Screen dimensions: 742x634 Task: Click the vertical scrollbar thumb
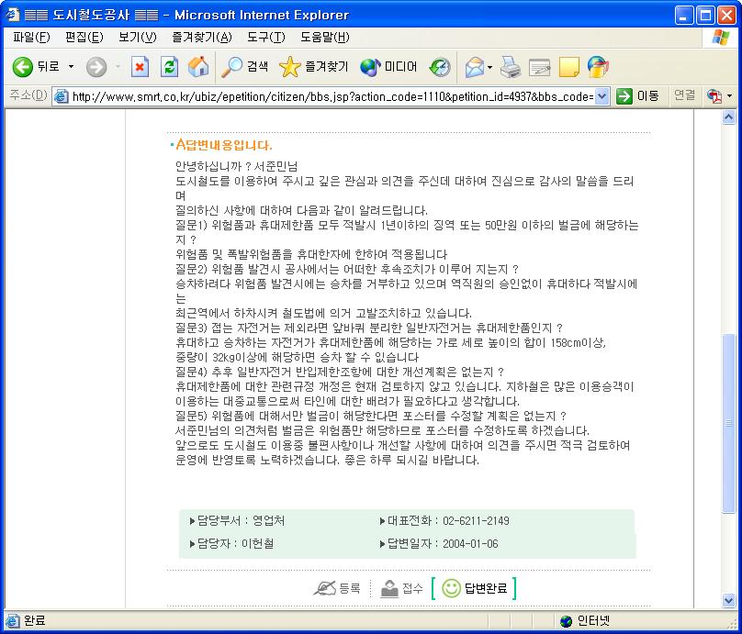729,422
